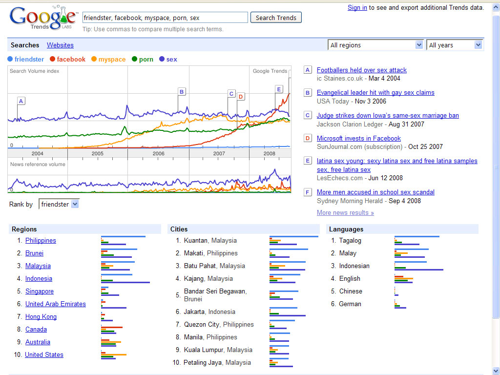
Task: Open the Sign in link
Action: pos(357,7)
